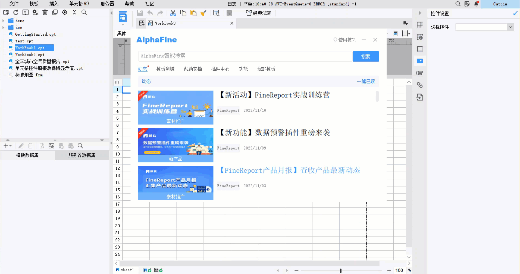This screenshot has height=274, width=520.
Task: Click the find and replace text icon
Action: pos(216,13)
